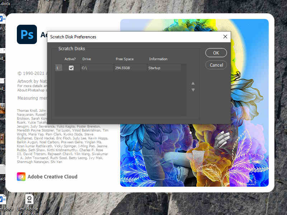
Task: Click the PNG thumbnail above Jim House label
Action: [x=29, y=199]
